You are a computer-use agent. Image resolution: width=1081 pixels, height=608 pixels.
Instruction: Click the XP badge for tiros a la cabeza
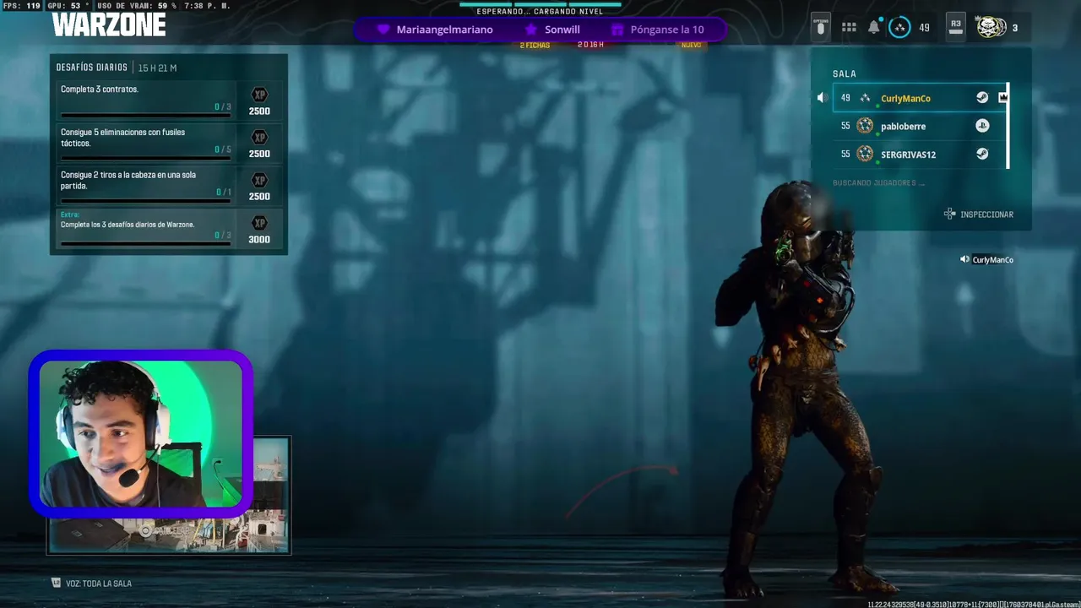pos(259,180)
